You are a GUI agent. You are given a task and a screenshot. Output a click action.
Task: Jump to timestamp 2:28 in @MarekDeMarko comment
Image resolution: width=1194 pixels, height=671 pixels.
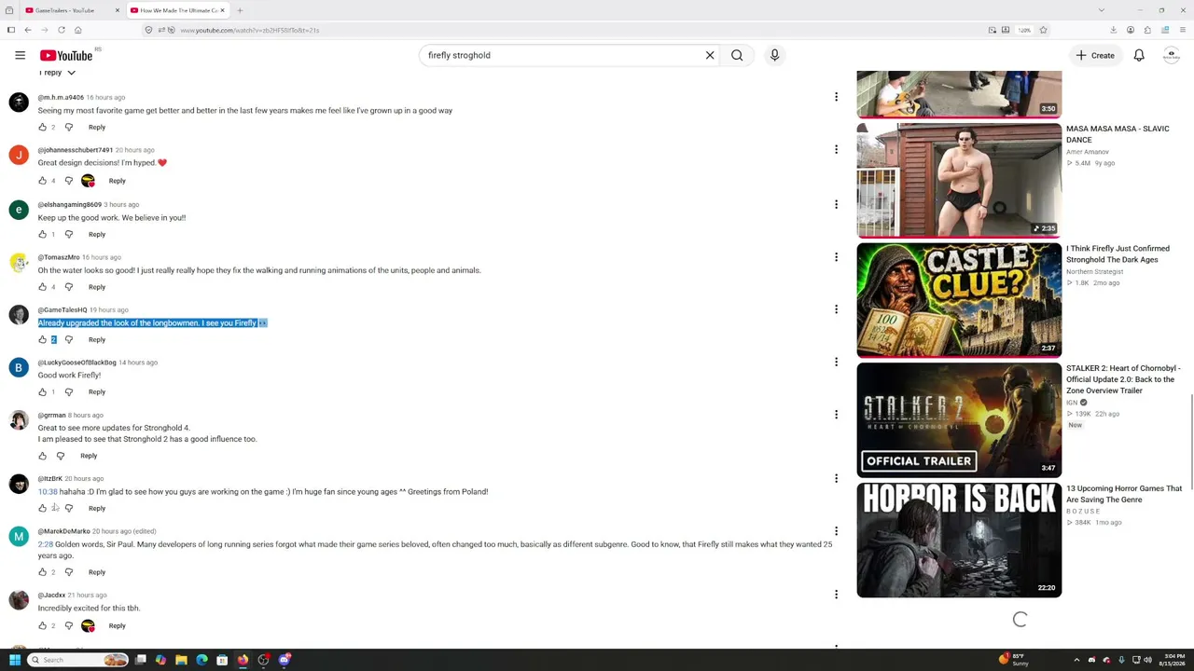46,544
